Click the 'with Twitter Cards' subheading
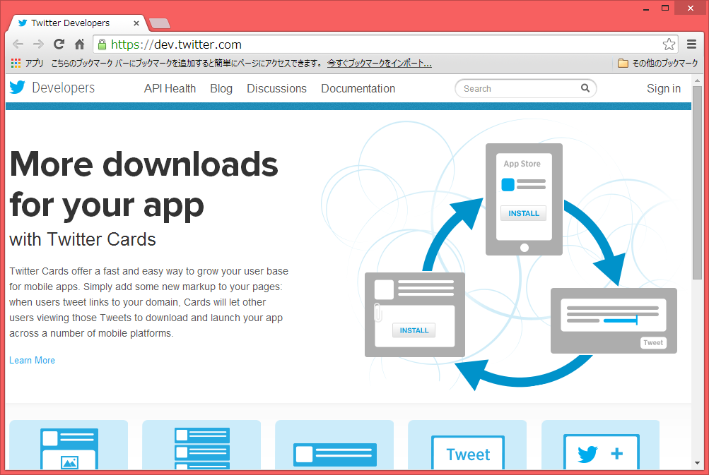This screenshot has height=475, width=709. pos(83,239)
